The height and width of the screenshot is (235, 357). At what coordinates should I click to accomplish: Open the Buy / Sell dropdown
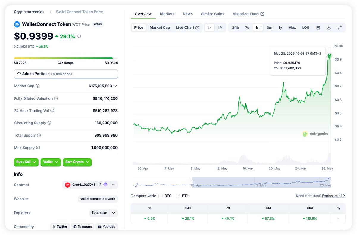(x=26, y=162)
